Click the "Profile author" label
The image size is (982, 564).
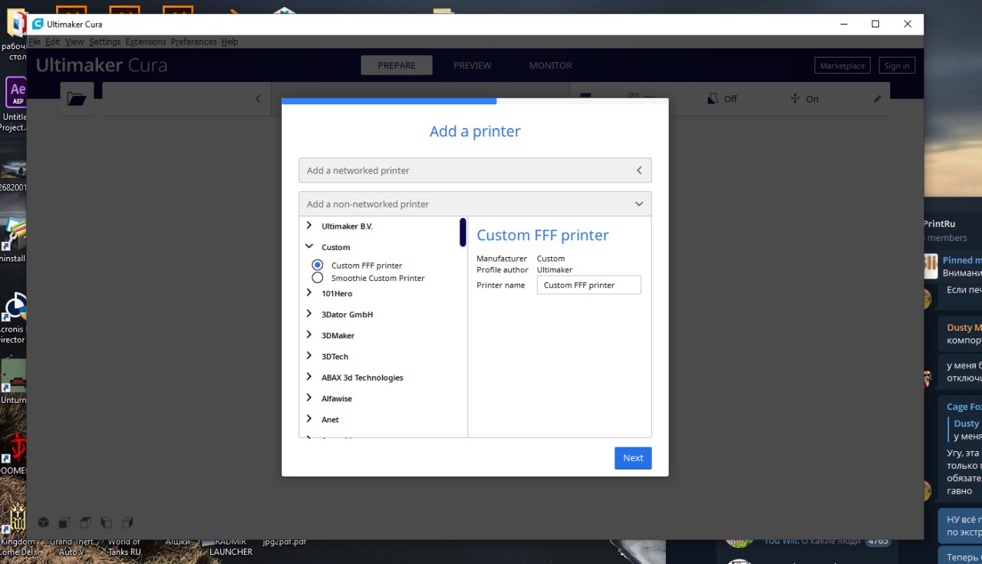click(x=503, y=269)
